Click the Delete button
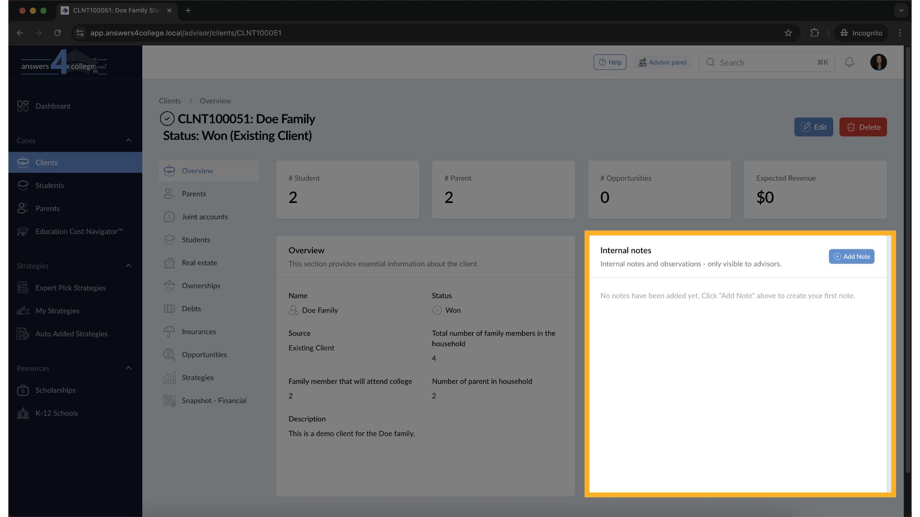This screenshot has width=920, height=517. 863,127
